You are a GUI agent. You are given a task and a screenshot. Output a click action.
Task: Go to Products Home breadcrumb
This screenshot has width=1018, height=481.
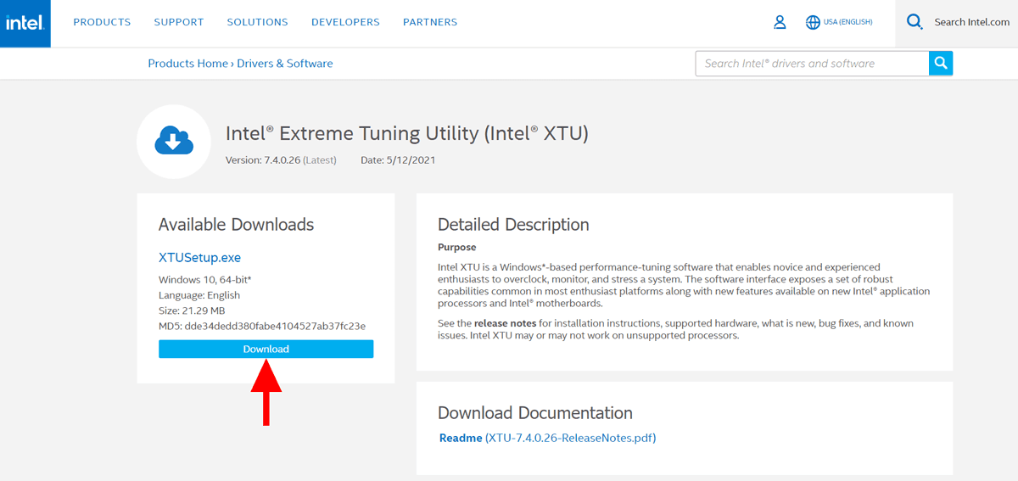point(187,64)
